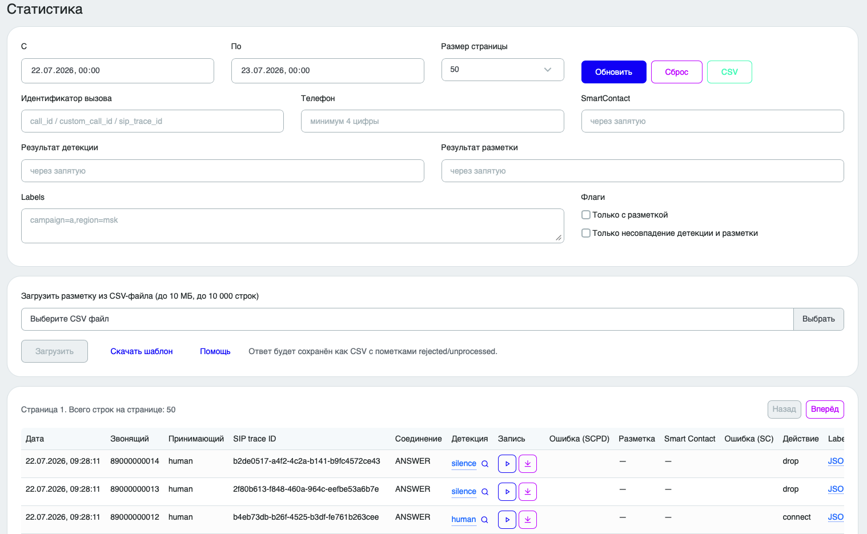Select SIP trace ID b2de0517-a4f2-4c2a-b141-b9fc4572ce43
867x534 pixels.
click(307, 461)
